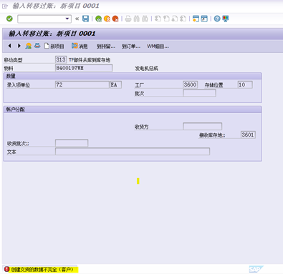The height and width of the screenshot is (274, 283).
Task: Click the 接收库存地 field showing 3601
Action: click(x=248, y=134)
